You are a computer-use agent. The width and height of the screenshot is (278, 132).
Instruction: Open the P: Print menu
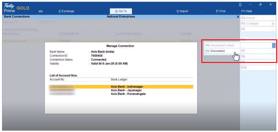pyautogui.click(x=221, y=11)
